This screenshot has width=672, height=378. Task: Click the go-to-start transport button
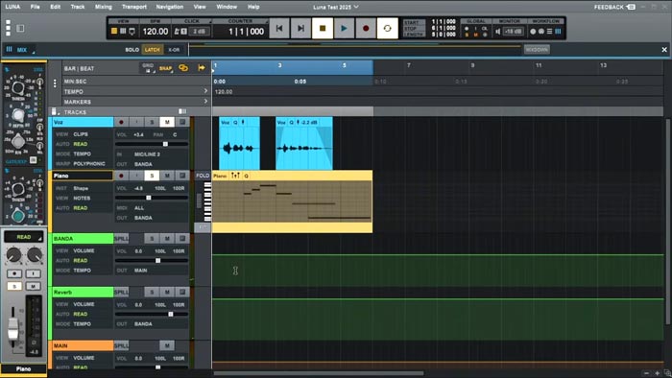point(279,28)
